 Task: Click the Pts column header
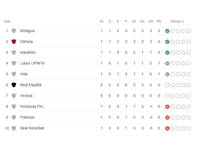159,22
